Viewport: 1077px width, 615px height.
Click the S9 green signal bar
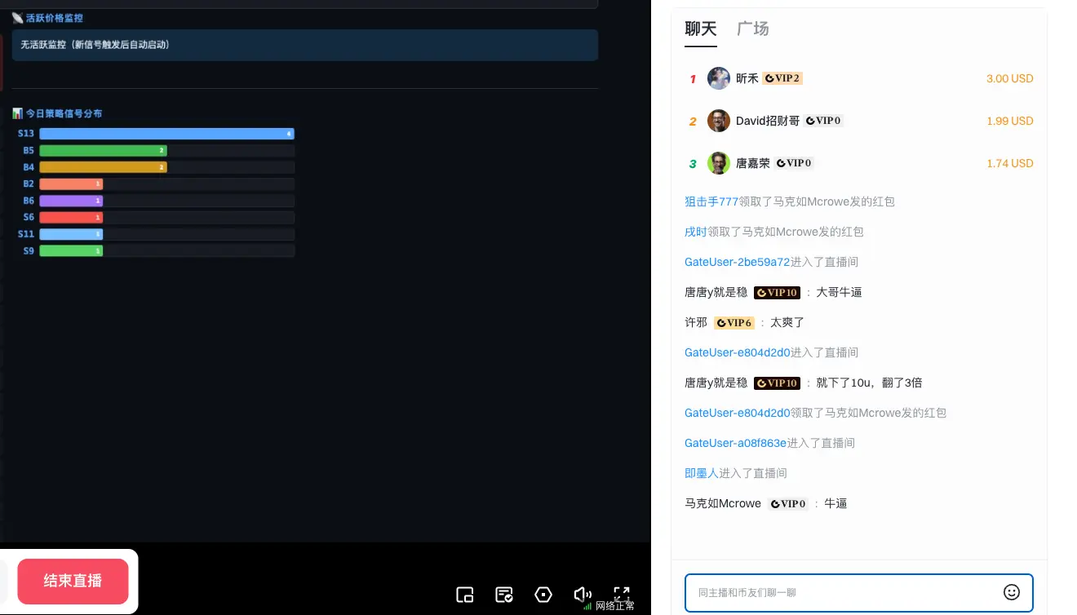(x=71, y=251)
